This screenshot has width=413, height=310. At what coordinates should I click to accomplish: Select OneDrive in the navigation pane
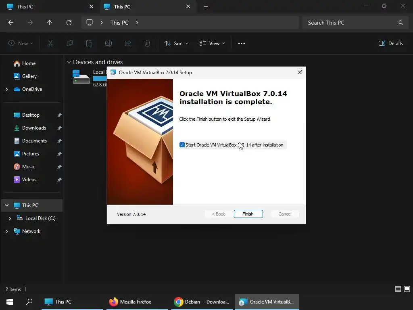32,89
